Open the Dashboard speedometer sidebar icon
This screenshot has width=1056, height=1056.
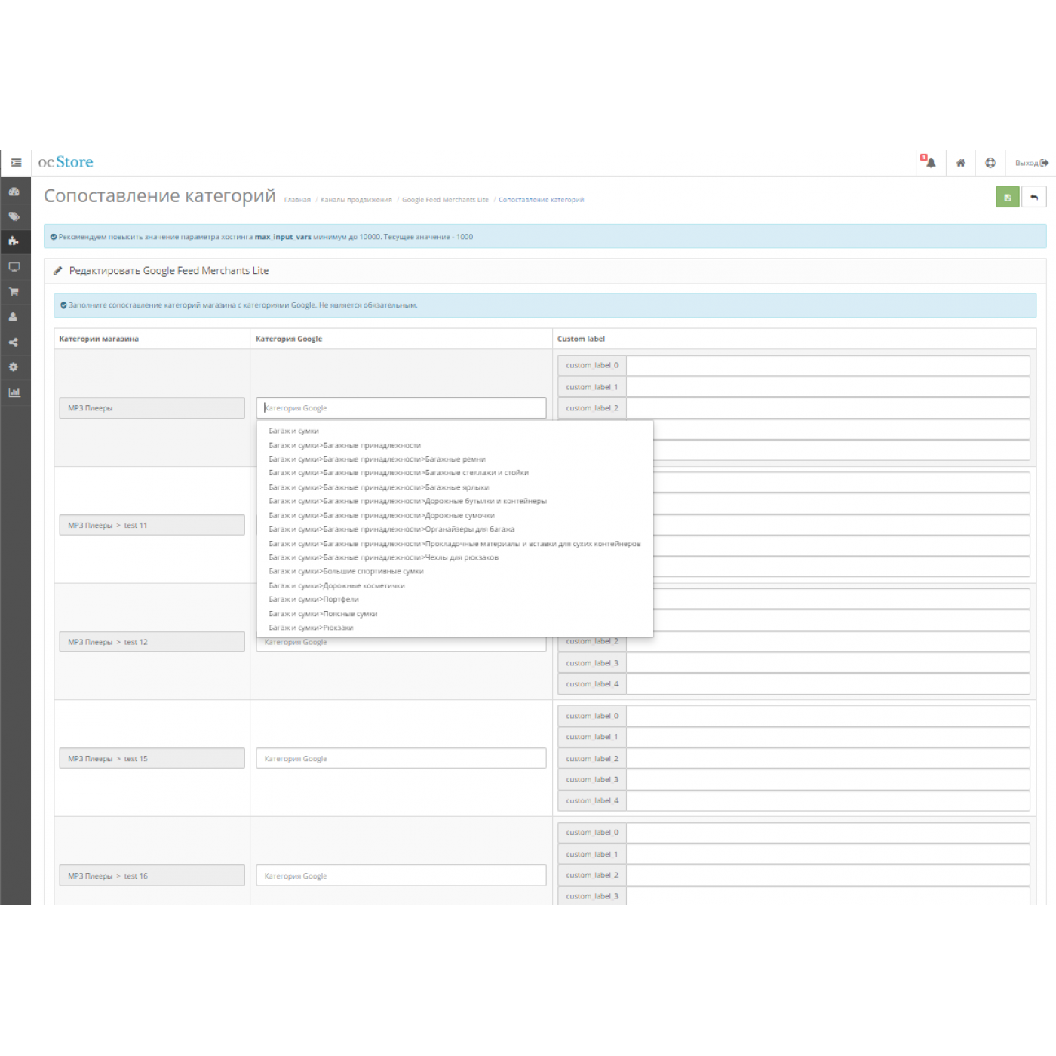click(14, 192)
